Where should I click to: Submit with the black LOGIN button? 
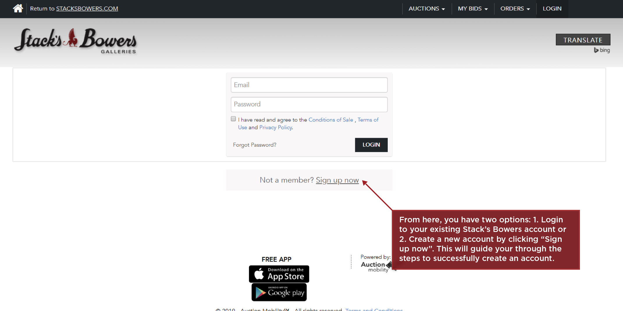click(371, 145)
